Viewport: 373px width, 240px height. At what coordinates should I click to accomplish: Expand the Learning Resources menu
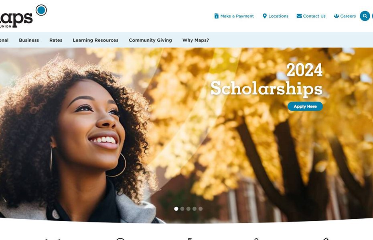95,40
